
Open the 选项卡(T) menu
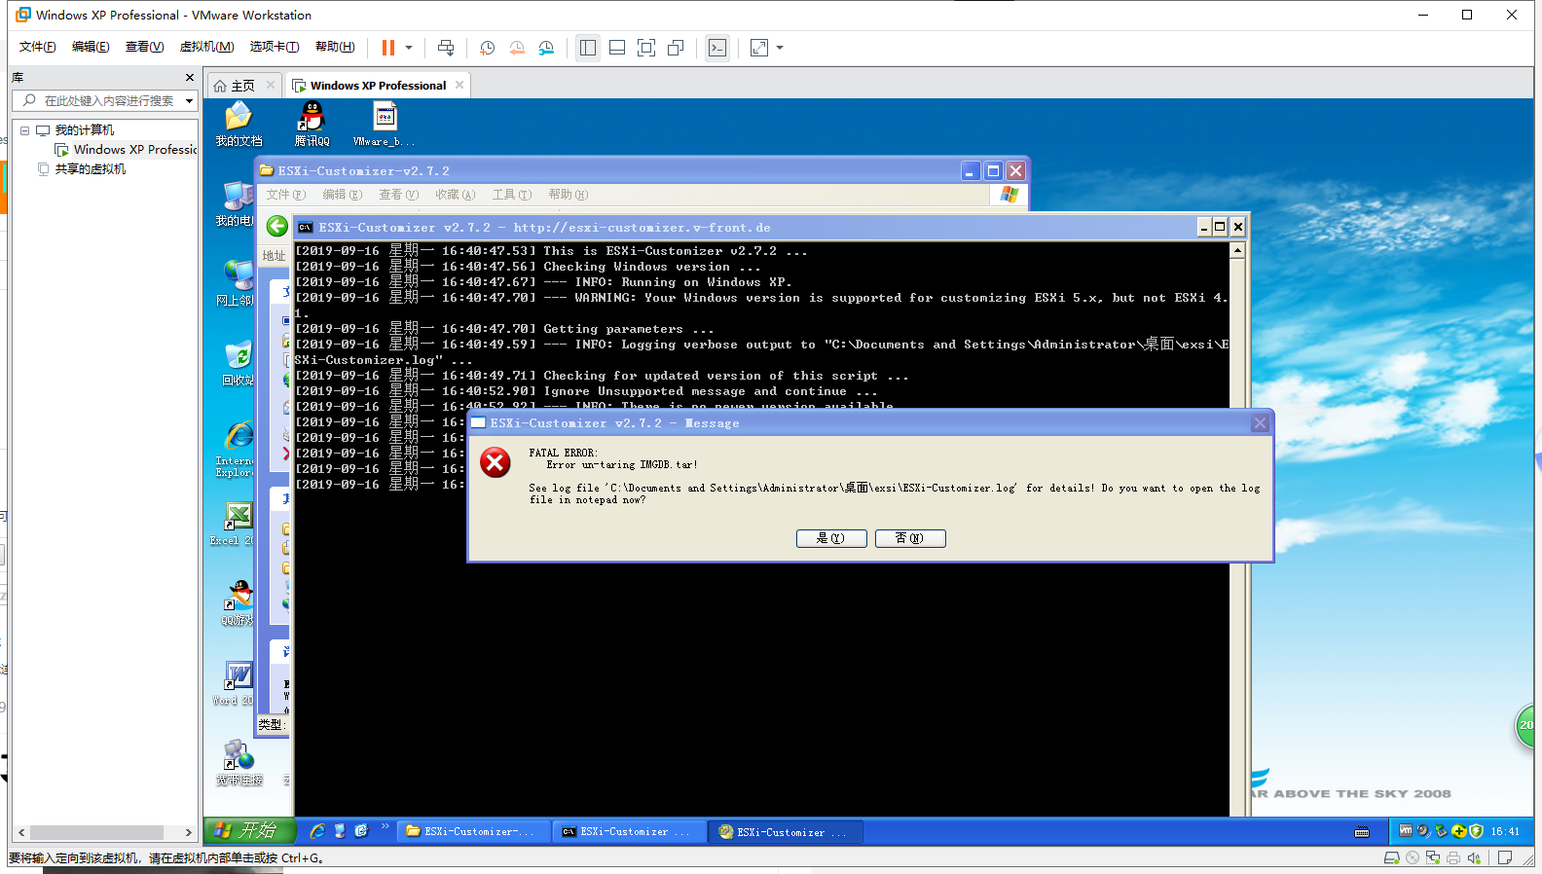pyautogui.click(x=275, y=47)
